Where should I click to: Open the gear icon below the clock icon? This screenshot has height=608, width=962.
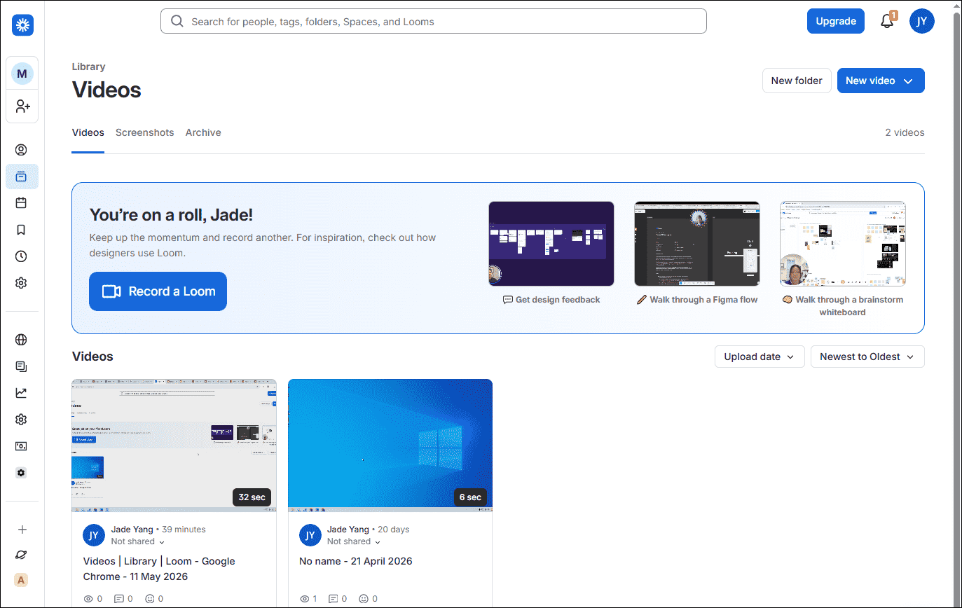click(21, 283)
